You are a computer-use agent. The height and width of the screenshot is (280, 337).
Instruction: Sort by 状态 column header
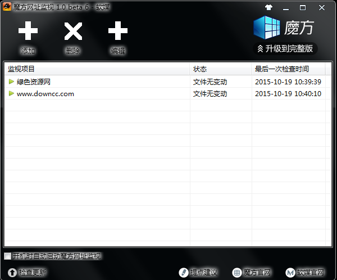point(221,69)
